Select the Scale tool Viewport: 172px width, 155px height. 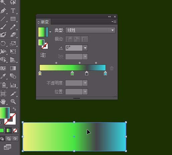(13, 43)
